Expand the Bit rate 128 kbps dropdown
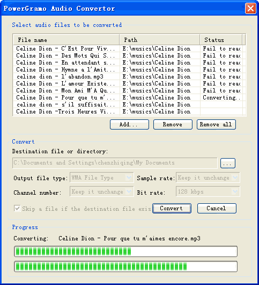Image resolution: width=259 pixels, height=285 pixels. click(208, 191)
